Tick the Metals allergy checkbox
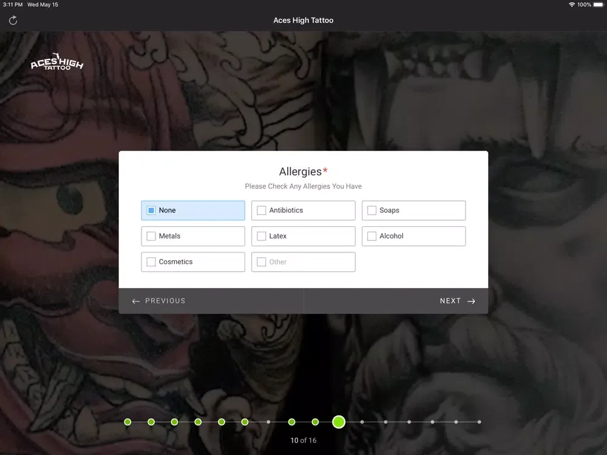 pyautogui.click(x=151, y=236)
